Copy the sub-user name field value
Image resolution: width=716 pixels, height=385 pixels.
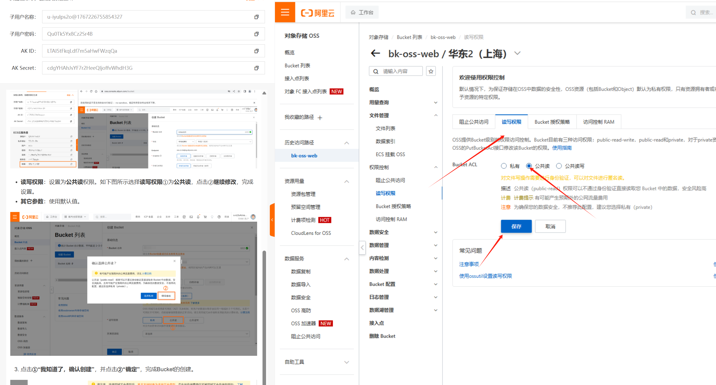click(256, 17)
